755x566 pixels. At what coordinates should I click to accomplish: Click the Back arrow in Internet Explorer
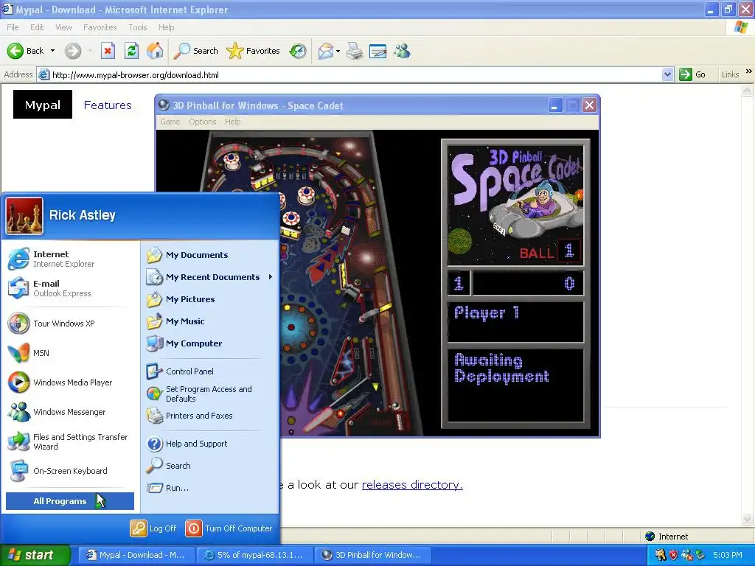[15, 51]
